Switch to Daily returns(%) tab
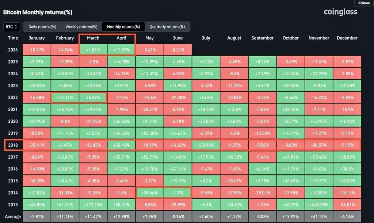The image size is (374, 223). tap(42, 27)
